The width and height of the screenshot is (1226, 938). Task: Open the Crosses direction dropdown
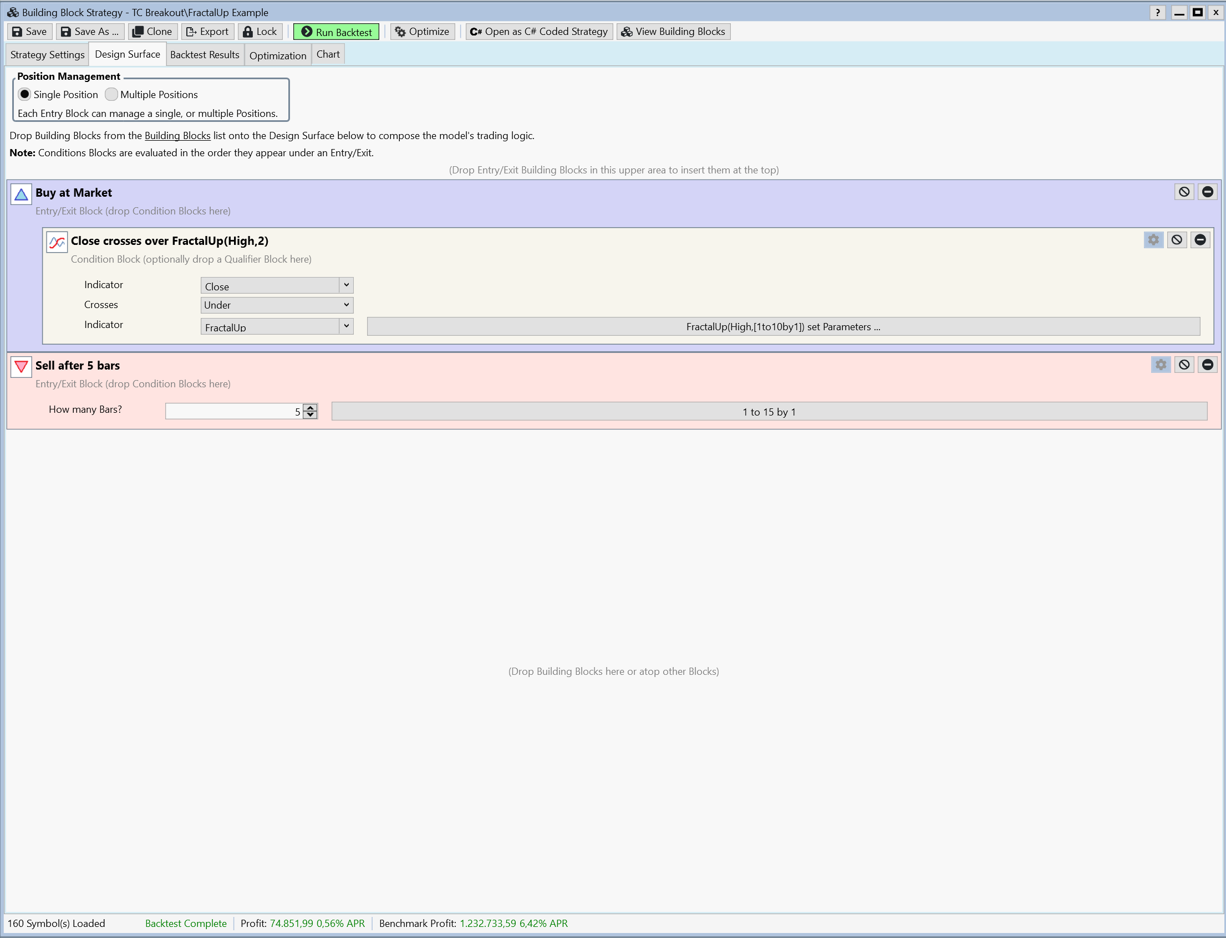pyautogui.click(x=347, y=305)
